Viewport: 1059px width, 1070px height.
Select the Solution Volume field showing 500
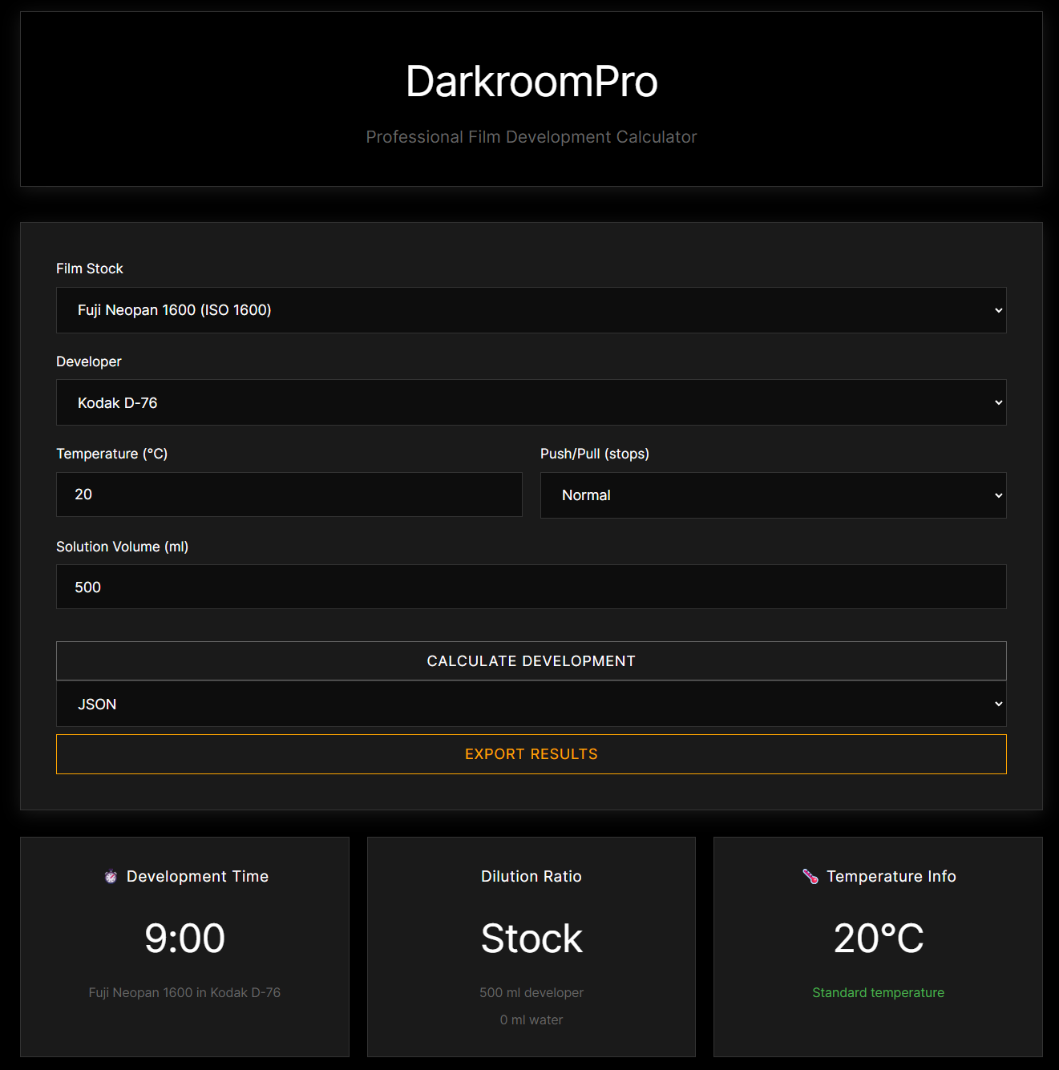[x=531, y=587]
